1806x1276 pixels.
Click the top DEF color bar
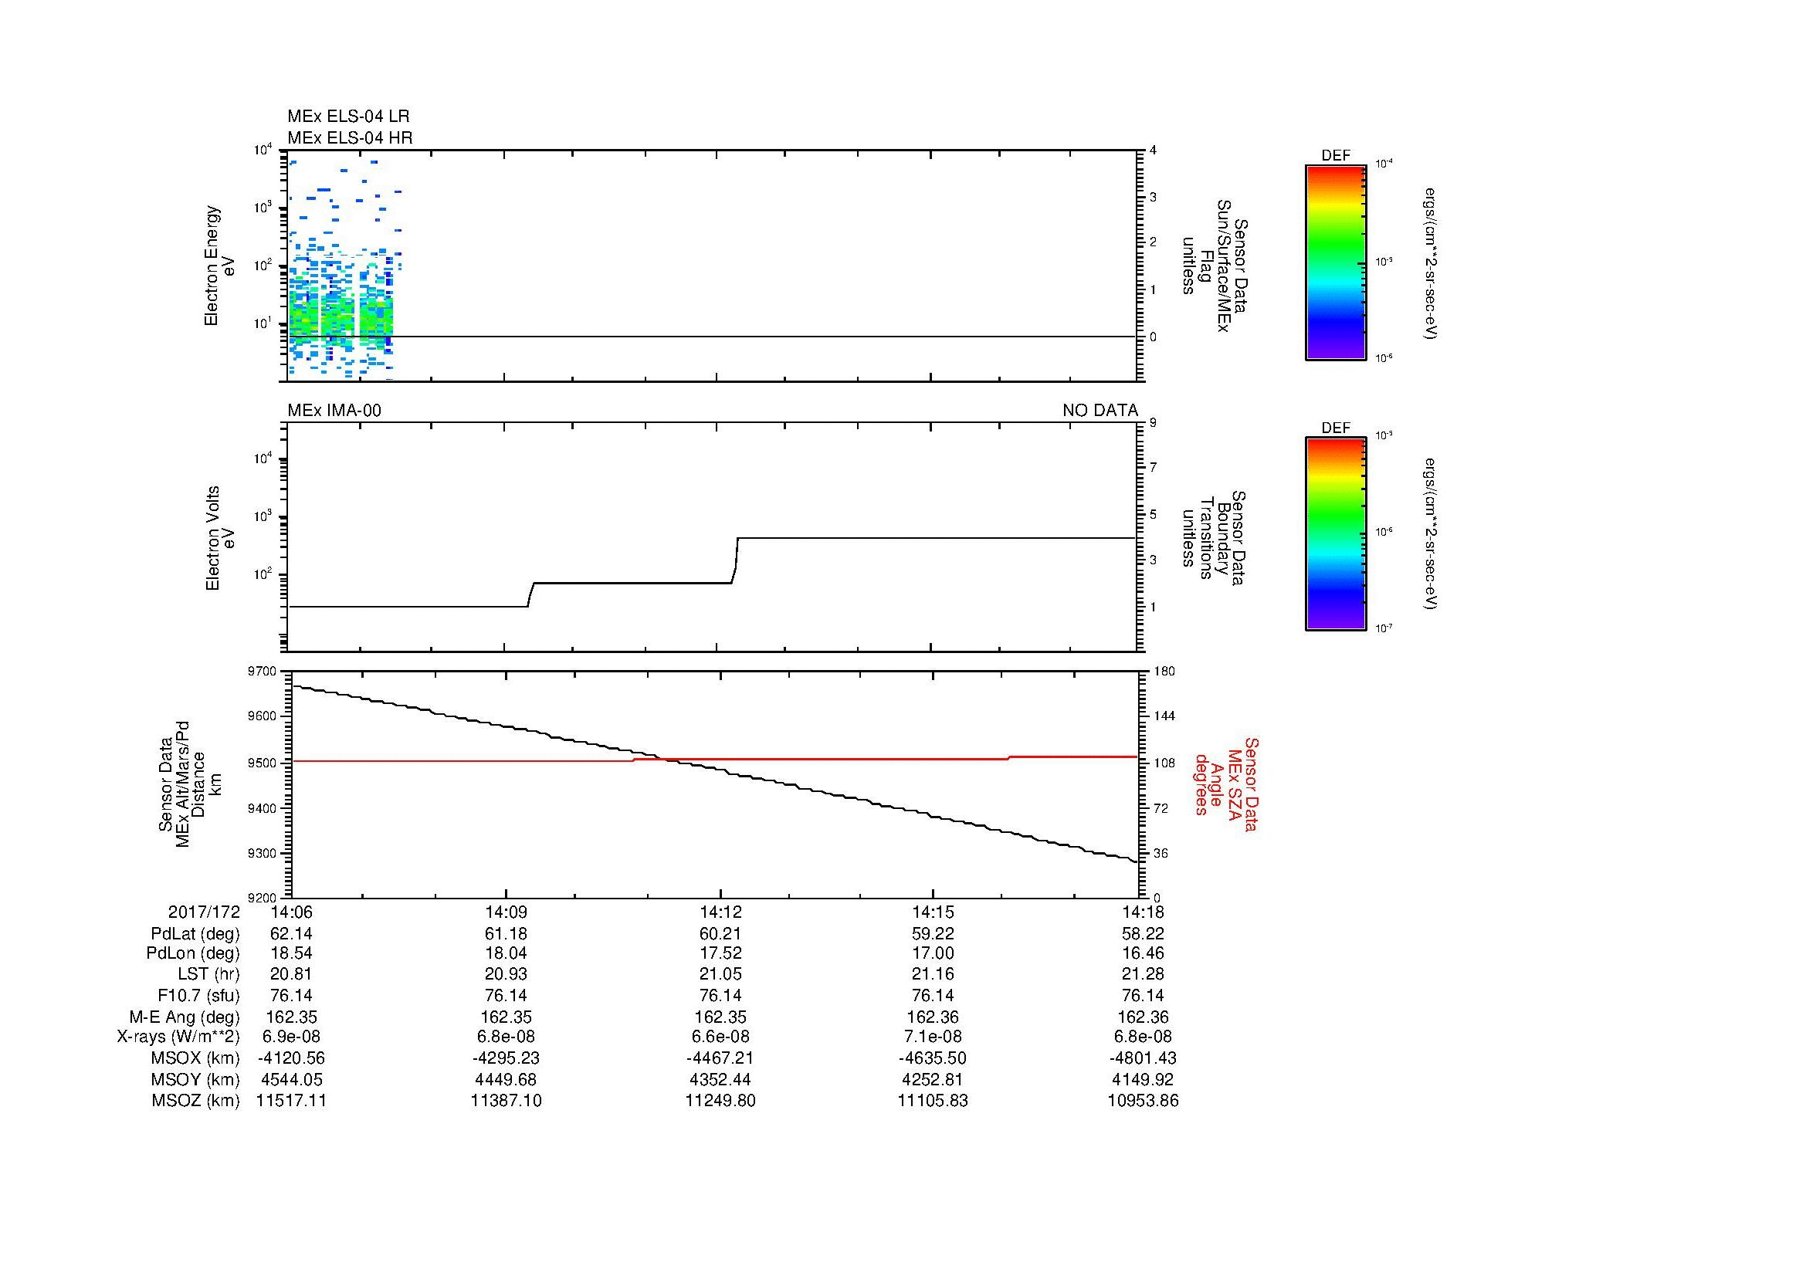click(x=1336, y=262)
